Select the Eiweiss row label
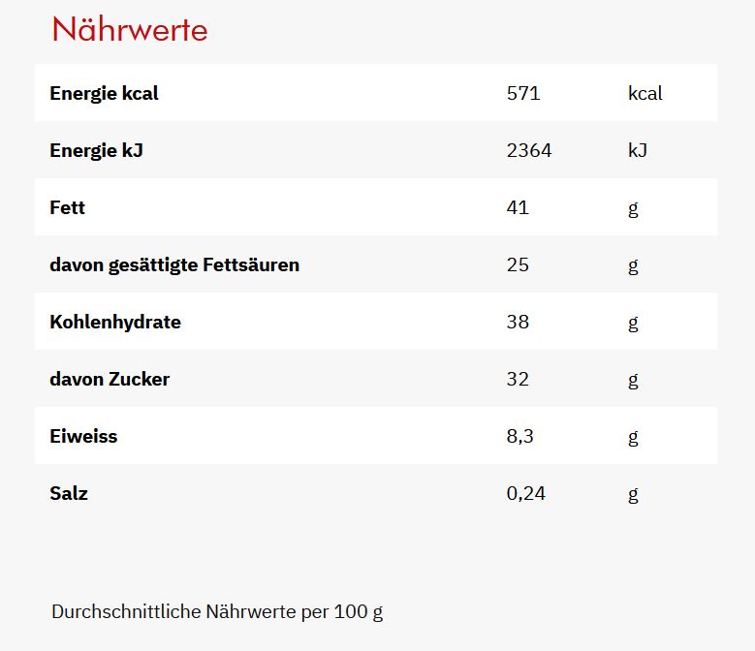The width and height of the screenshot is (755, 651). (x=83, y=436)
